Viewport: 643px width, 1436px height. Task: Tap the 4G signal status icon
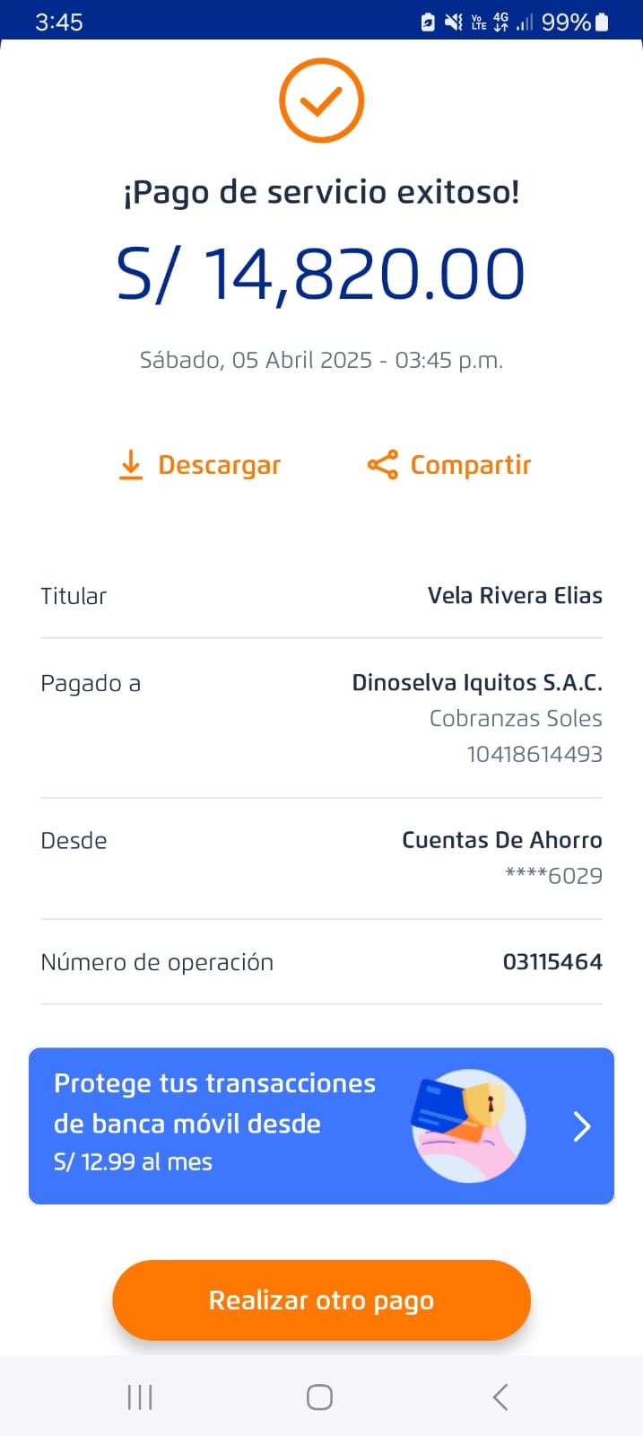tap(500, 22)
